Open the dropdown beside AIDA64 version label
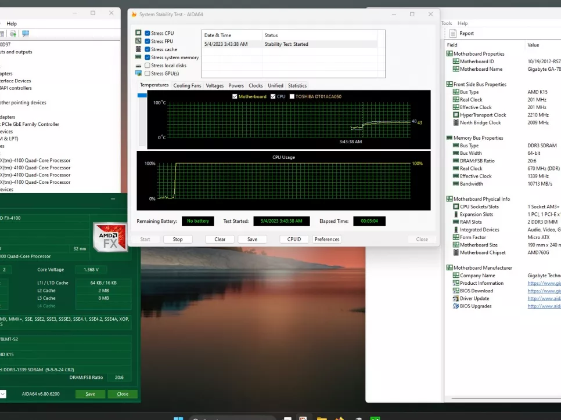 (3, 394)
